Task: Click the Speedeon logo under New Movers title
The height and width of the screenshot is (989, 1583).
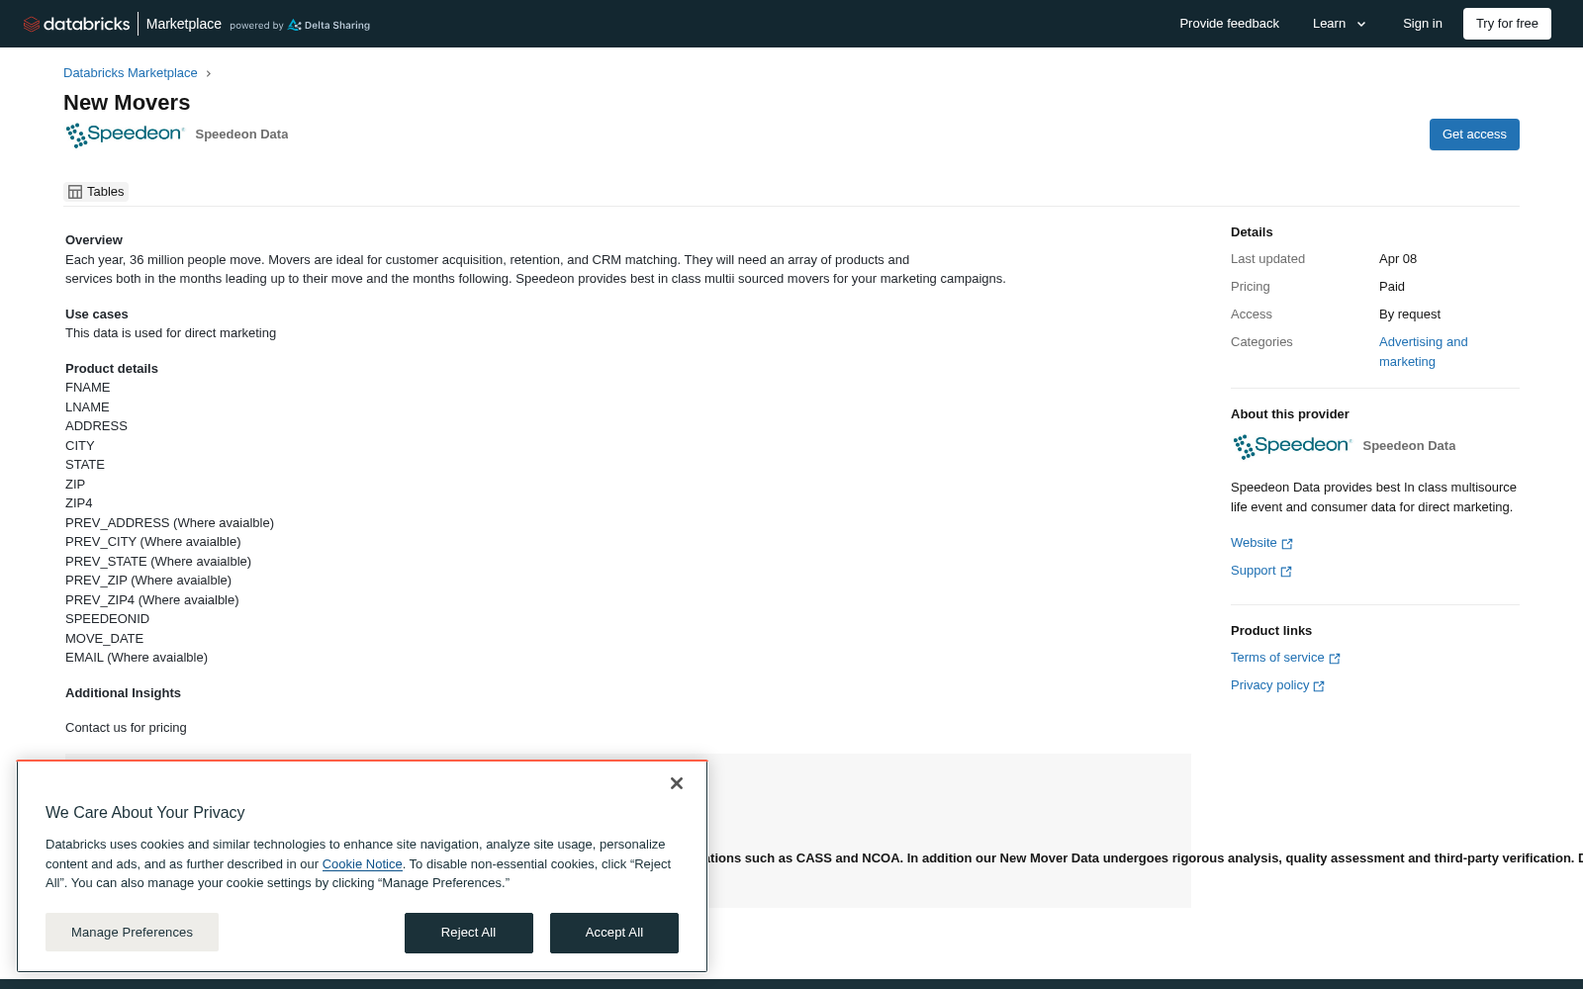Action: coord(125,135)
